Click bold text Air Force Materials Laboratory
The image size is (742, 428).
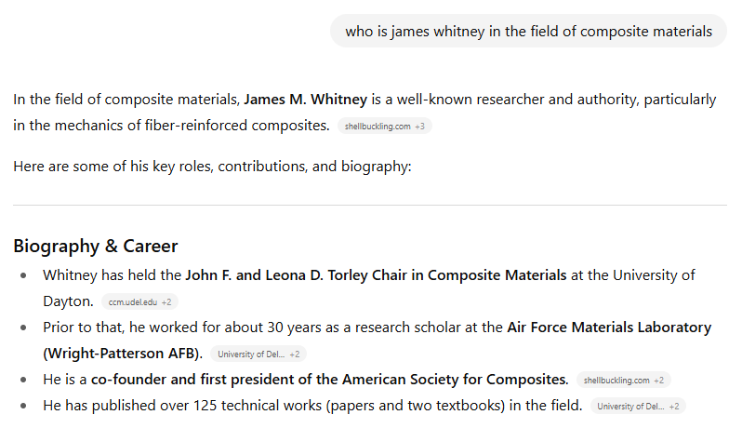pyautogui.click(x=608, y=328)
